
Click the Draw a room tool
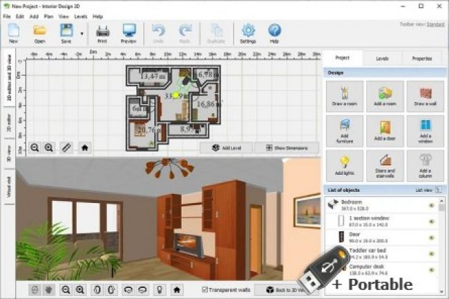point(345,96)
